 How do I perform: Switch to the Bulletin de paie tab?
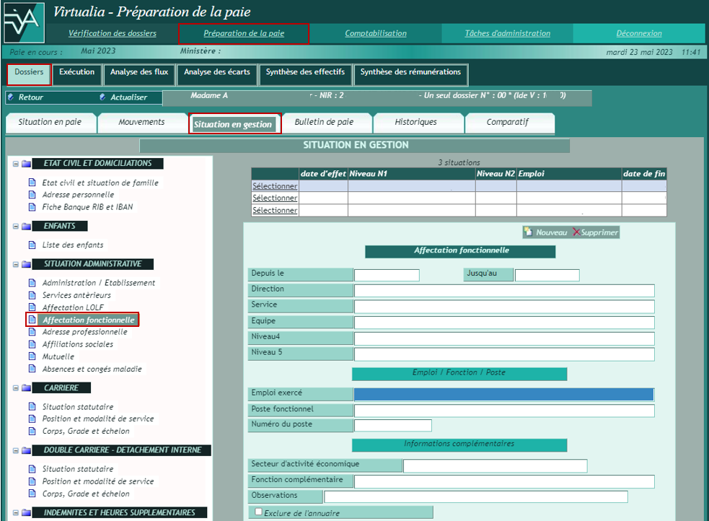323,123
